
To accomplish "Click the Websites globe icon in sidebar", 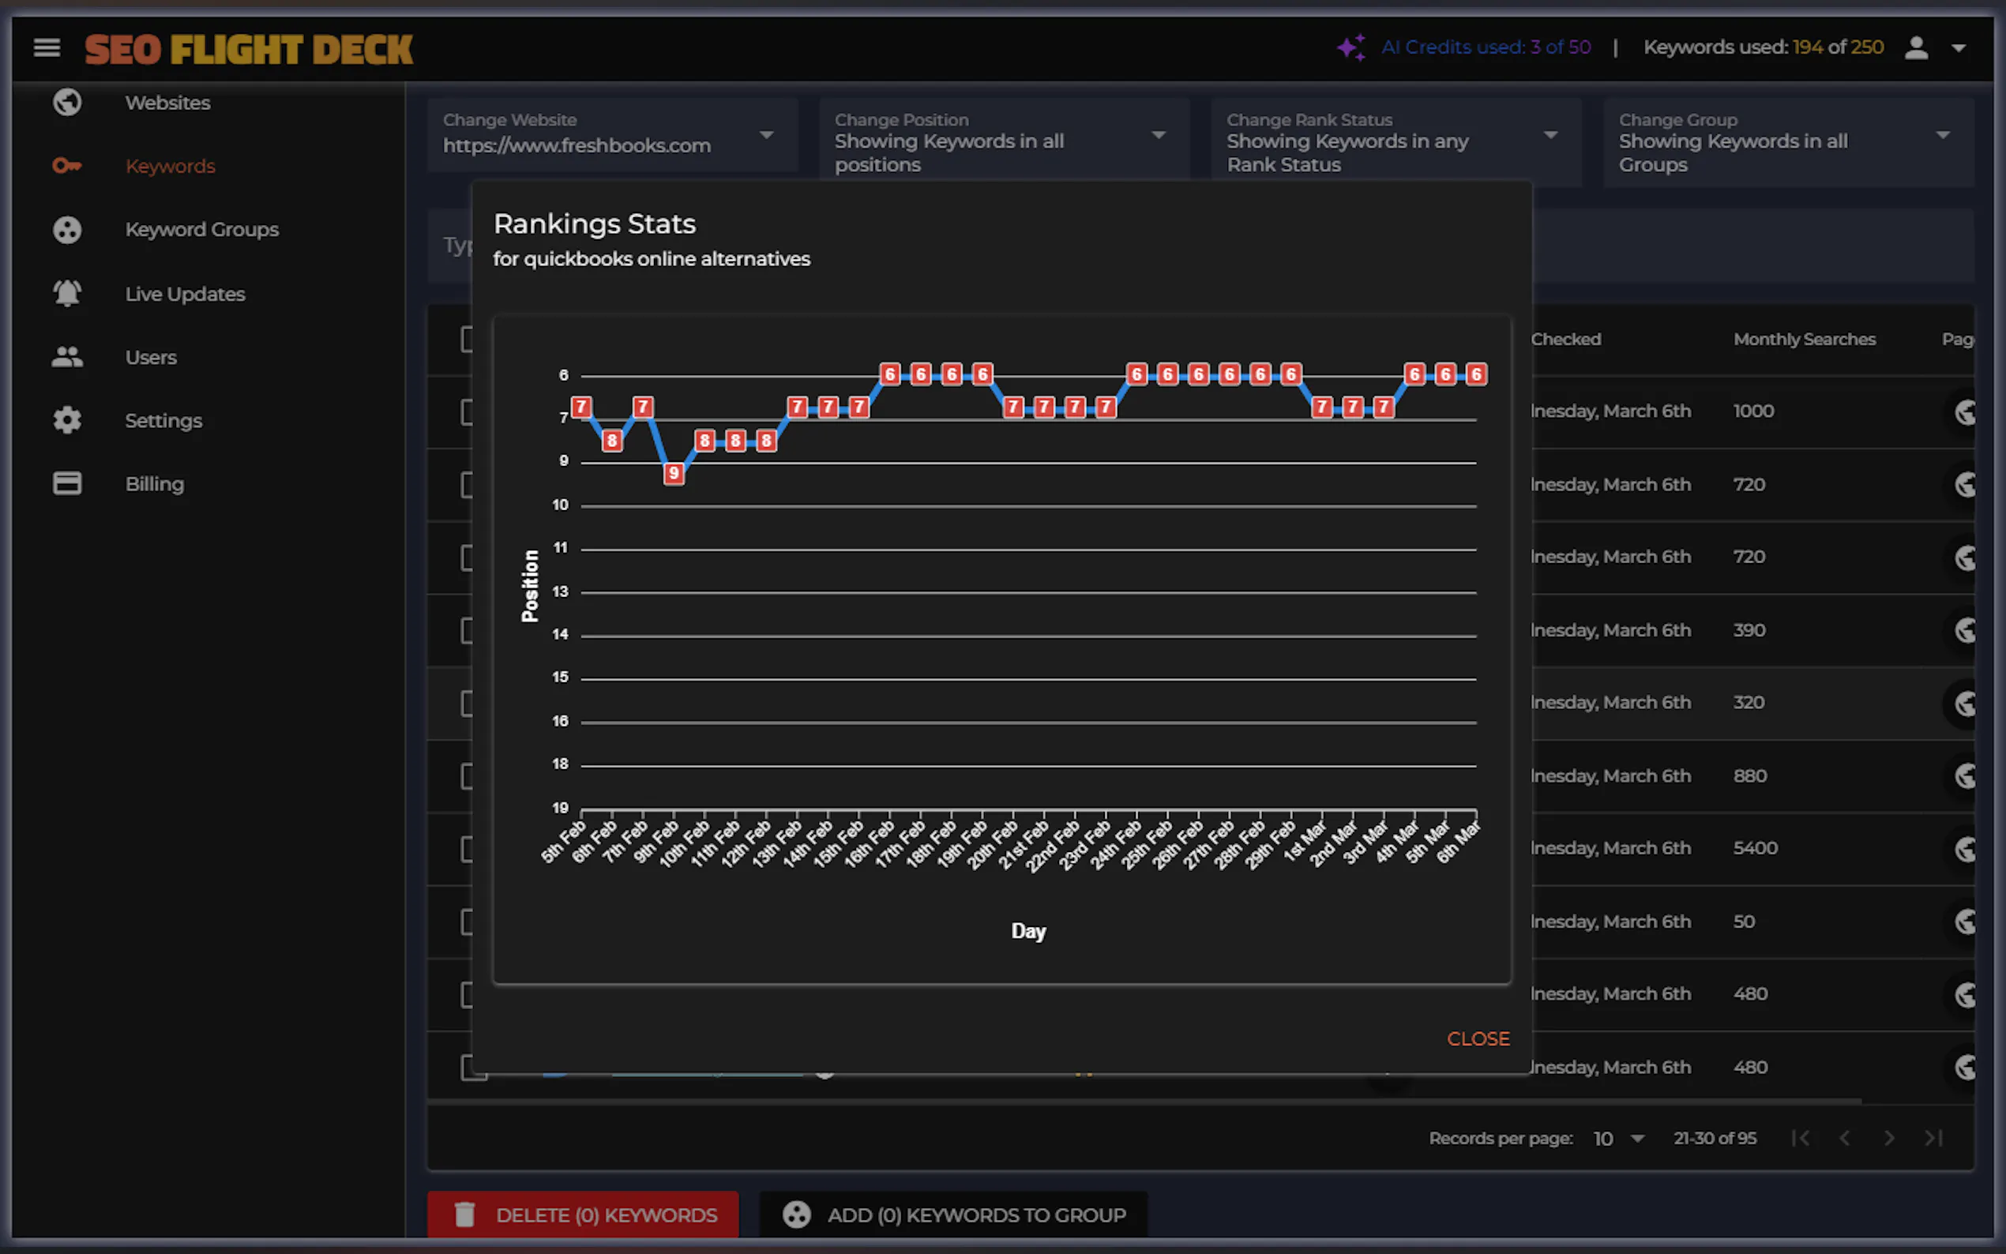I will click(x=67, y=103).
